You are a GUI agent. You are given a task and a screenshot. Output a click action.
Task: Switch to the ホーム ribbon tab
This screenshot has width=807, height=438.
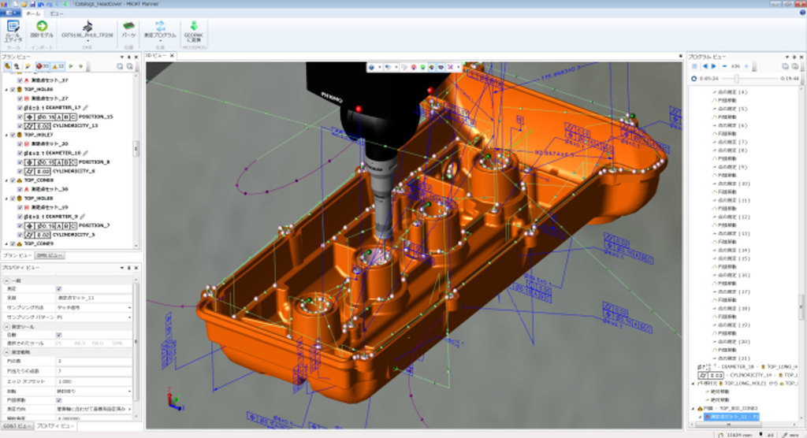[x=33, y=13]
